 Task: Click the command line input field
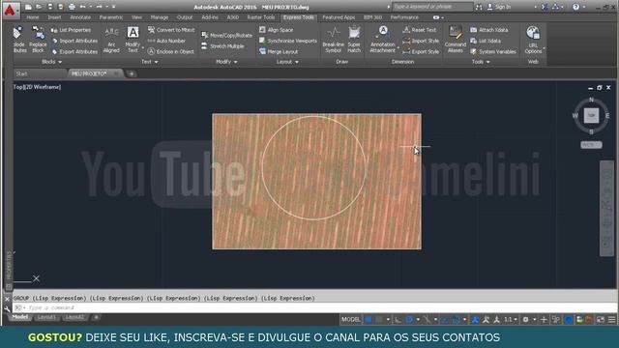316,307
